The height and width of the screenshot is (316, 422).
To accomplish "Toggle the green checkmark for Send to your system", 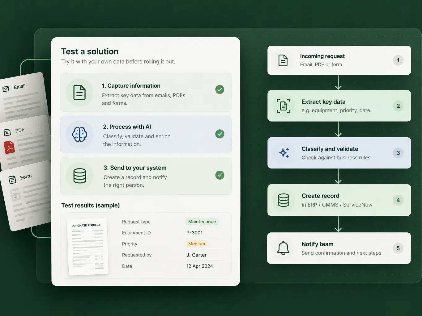I will point(220,175).
